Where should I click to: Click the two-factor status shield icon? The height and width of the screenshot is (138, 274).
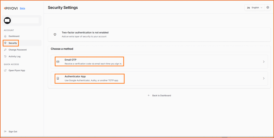[x=55, y=34]
